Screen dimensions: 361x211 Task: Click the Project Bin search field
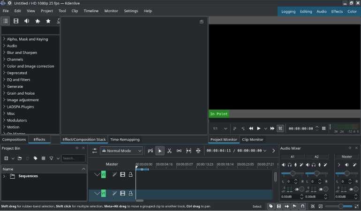[73, 158]
